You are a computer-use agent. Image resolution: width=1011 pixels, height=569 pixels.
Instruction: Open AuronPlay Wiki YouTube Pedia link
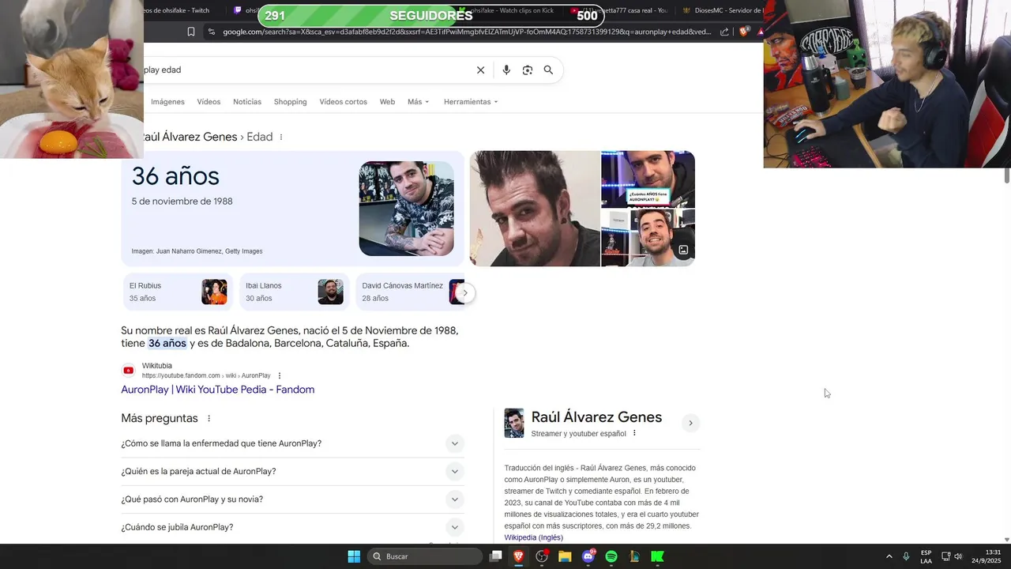pos(218,390)
